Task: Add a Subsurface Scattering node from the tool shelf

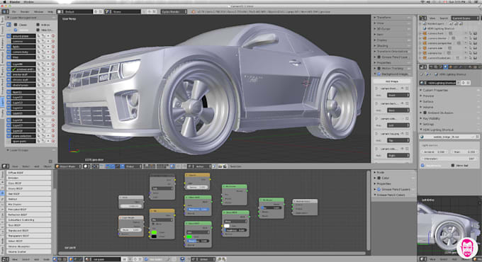Action: click(x=28, y=220)
